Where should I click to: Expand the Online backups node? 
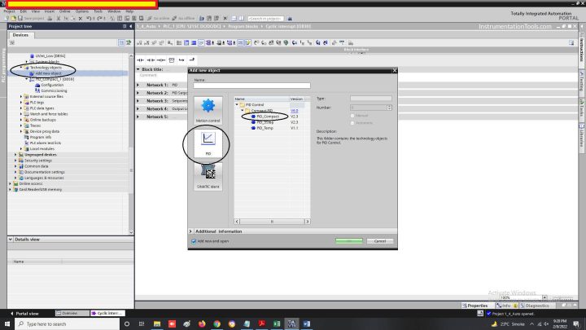click(21, 120)
